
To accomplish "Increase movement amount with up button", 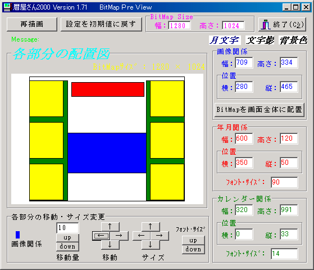I will pos(67,238).
